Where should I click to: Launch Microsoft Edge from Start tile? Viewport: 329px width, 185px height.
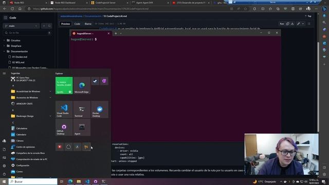click(x=82, y=85)
